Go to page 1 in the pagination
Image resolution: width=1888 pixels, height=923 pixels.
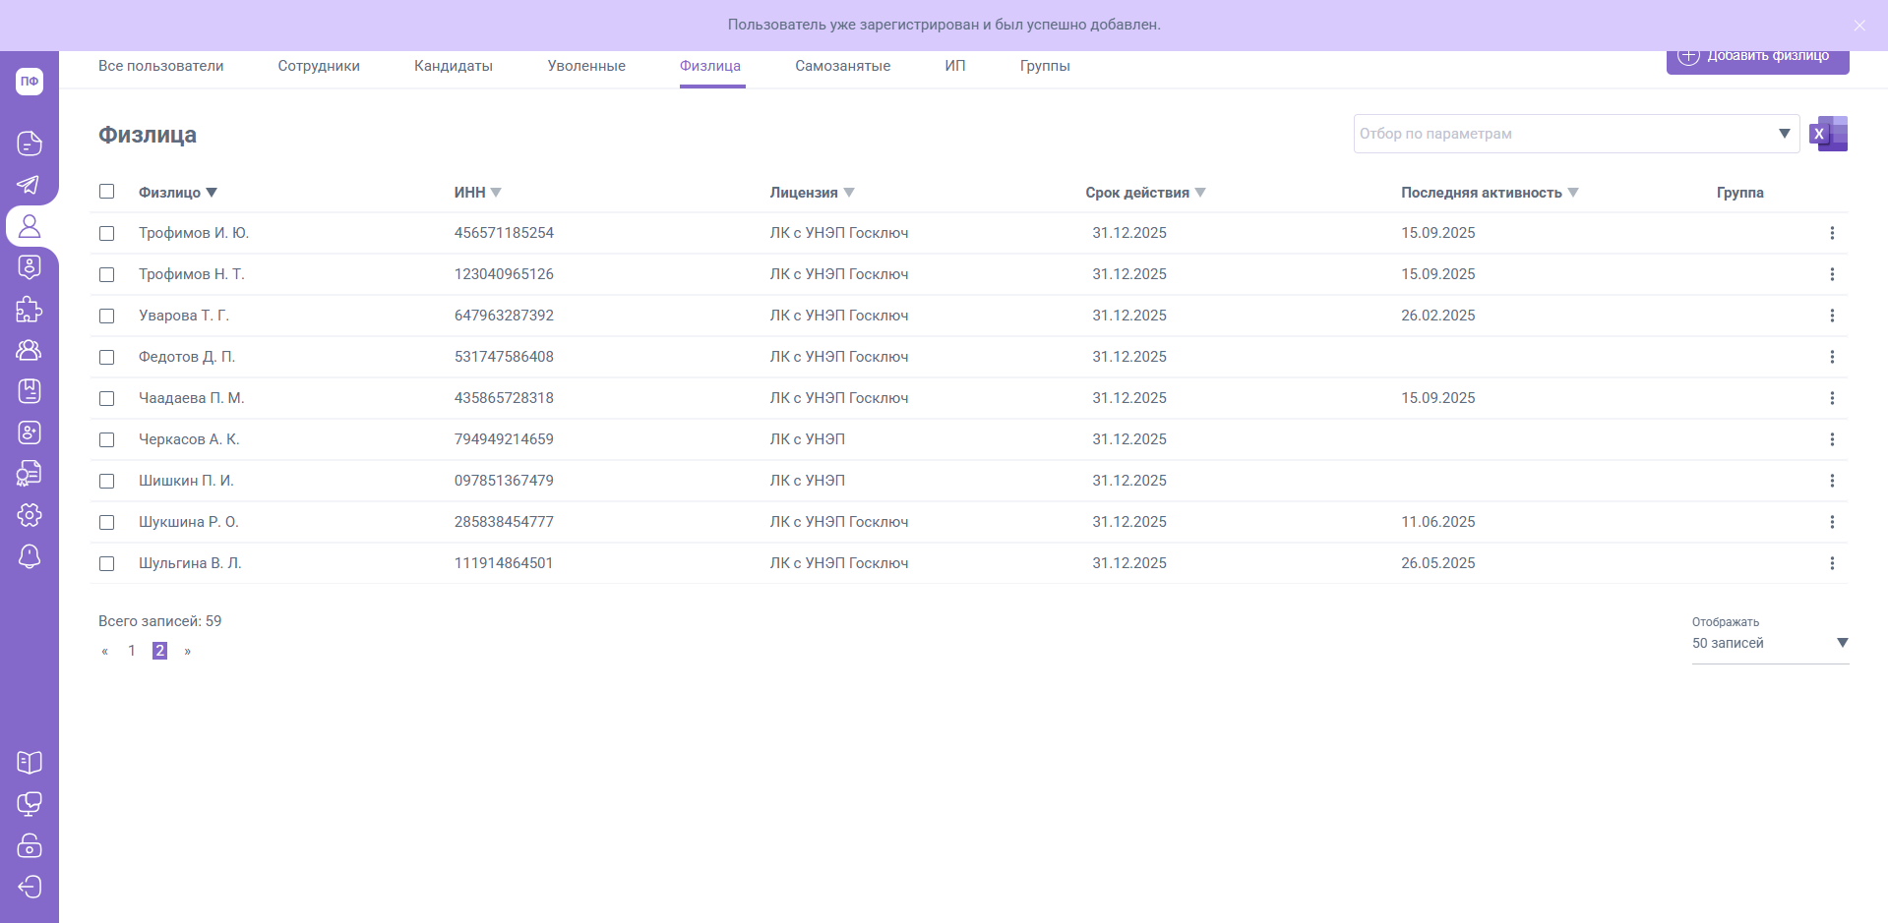[132, 651]
